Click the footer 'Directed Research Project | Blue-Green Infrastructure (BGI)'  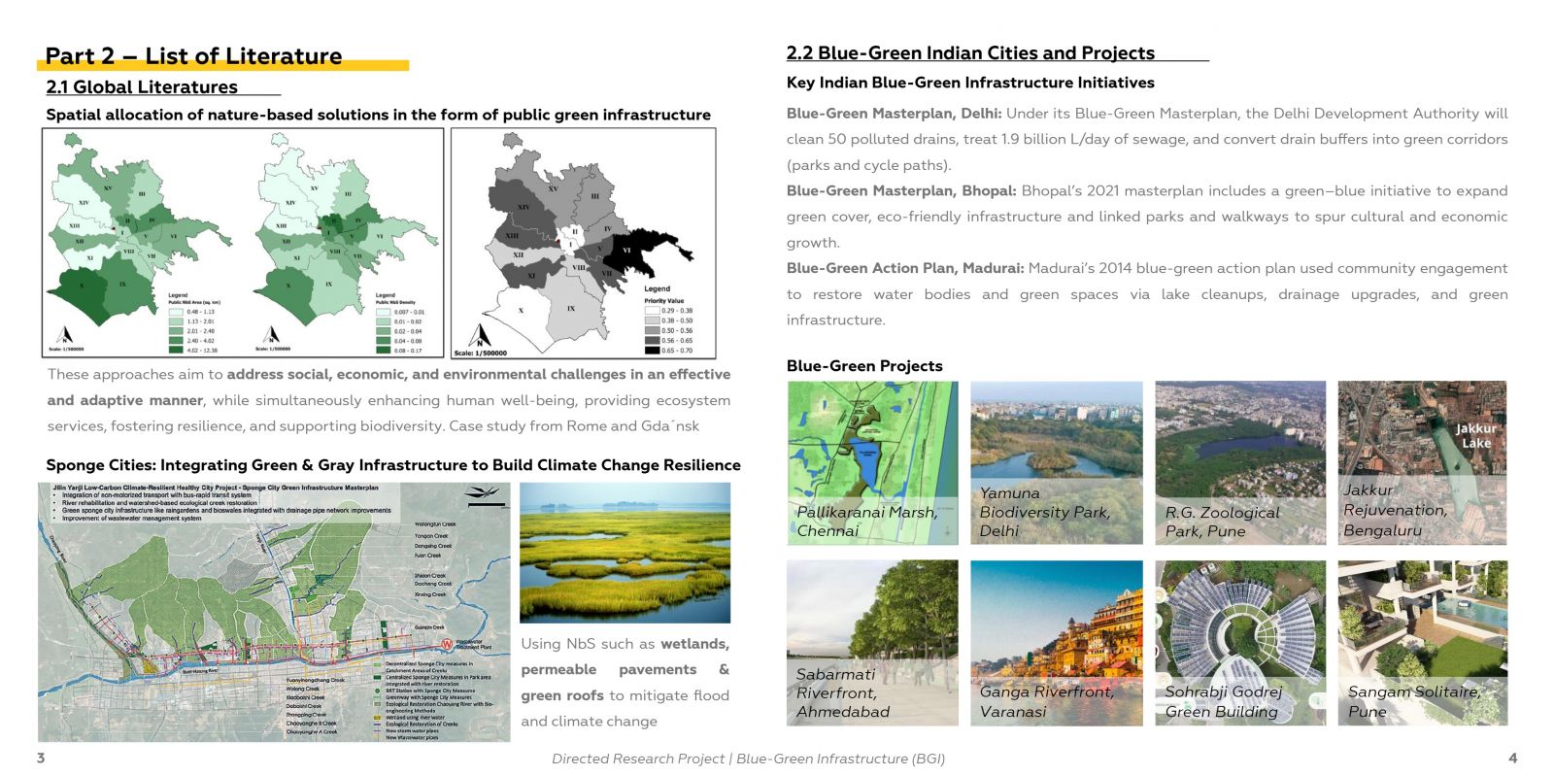click(748, 759)
